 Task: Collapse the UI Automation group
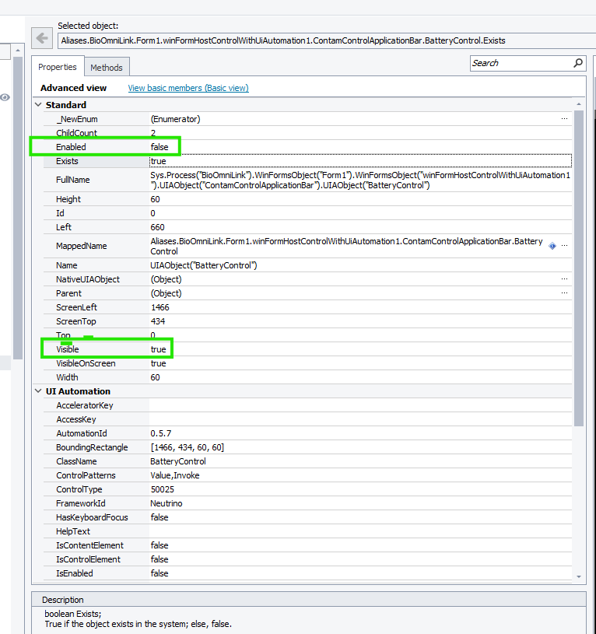click(38, 391)
